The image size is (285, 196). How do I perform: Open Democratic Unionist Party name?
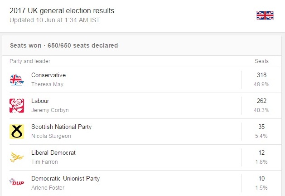(65, 178)
